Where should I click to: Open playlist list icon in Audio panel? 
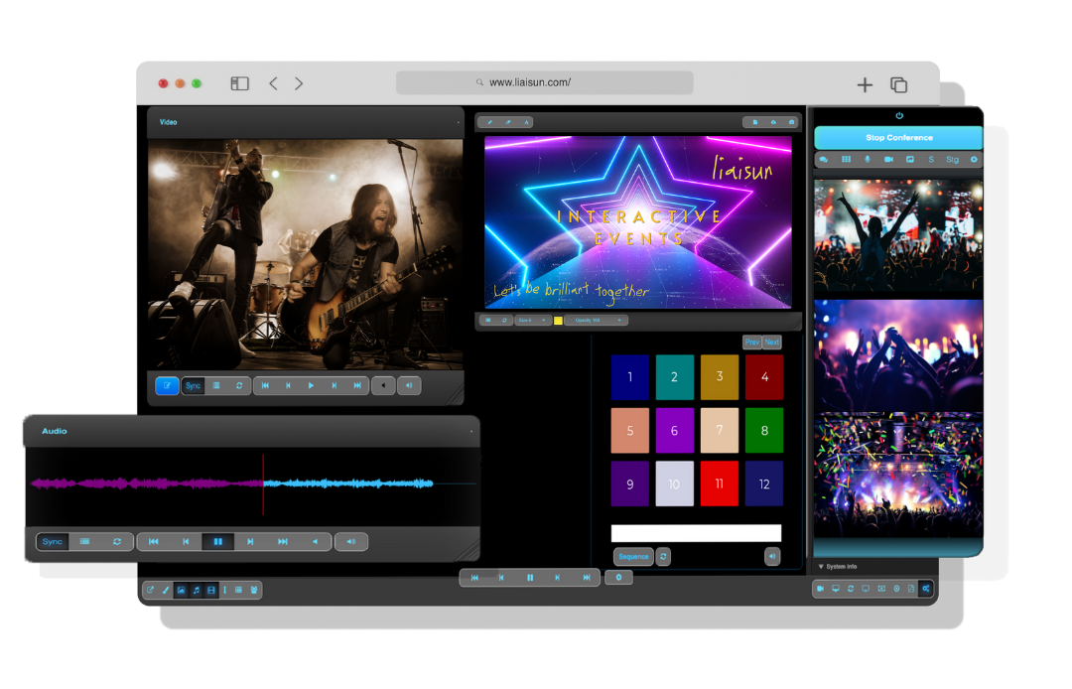(x=84, y=541)
